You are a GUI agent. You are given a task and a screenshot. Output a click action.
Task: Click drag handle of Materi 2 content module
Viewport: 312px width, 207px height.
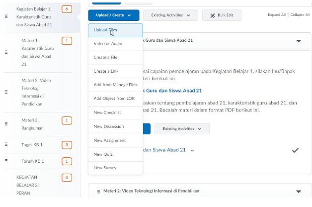(x=98, y=192)
